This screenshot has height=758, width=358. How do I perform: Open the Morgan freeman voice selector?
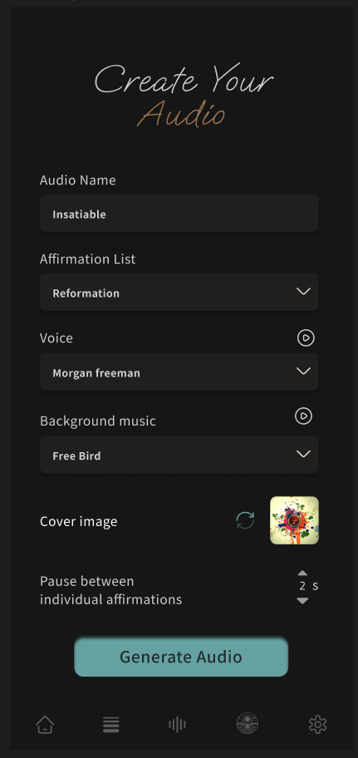[x=179, y=372]
